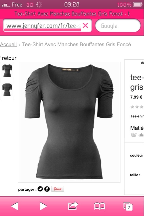
Task: Open the tabs switcher showing 7
Action: click(128, 206)
